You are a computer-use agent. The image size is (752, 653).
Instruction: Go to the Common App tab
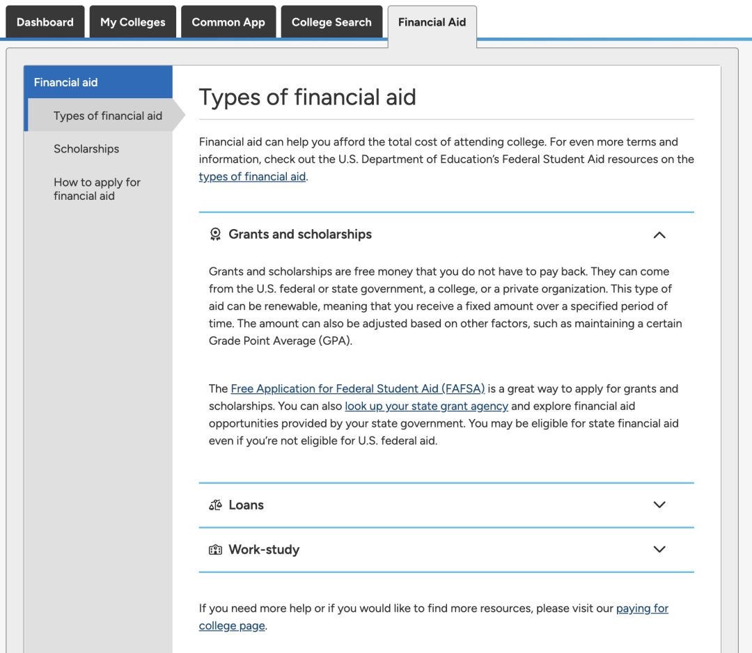point(228,22)
